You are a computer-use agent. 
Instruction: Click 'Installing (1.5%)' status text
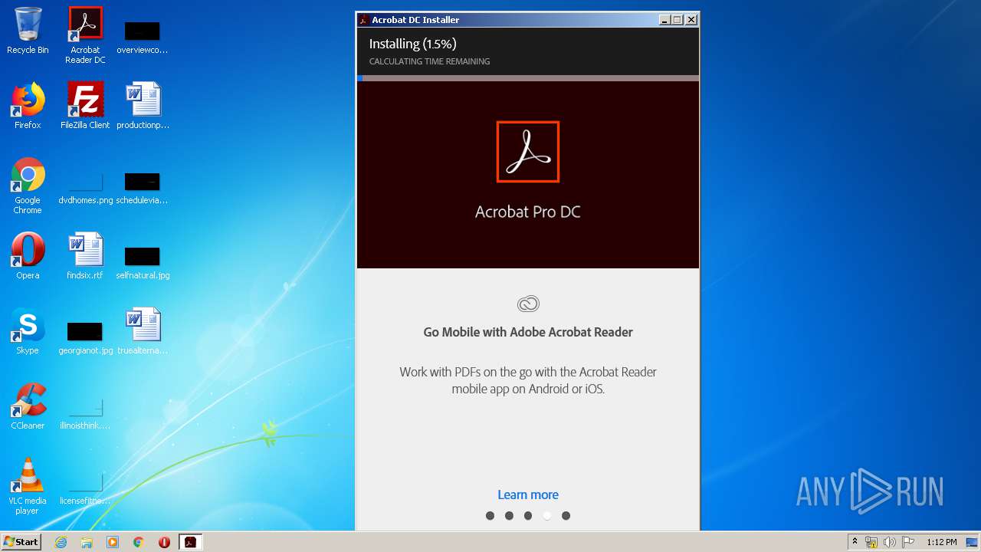click(x=412, y=44)
